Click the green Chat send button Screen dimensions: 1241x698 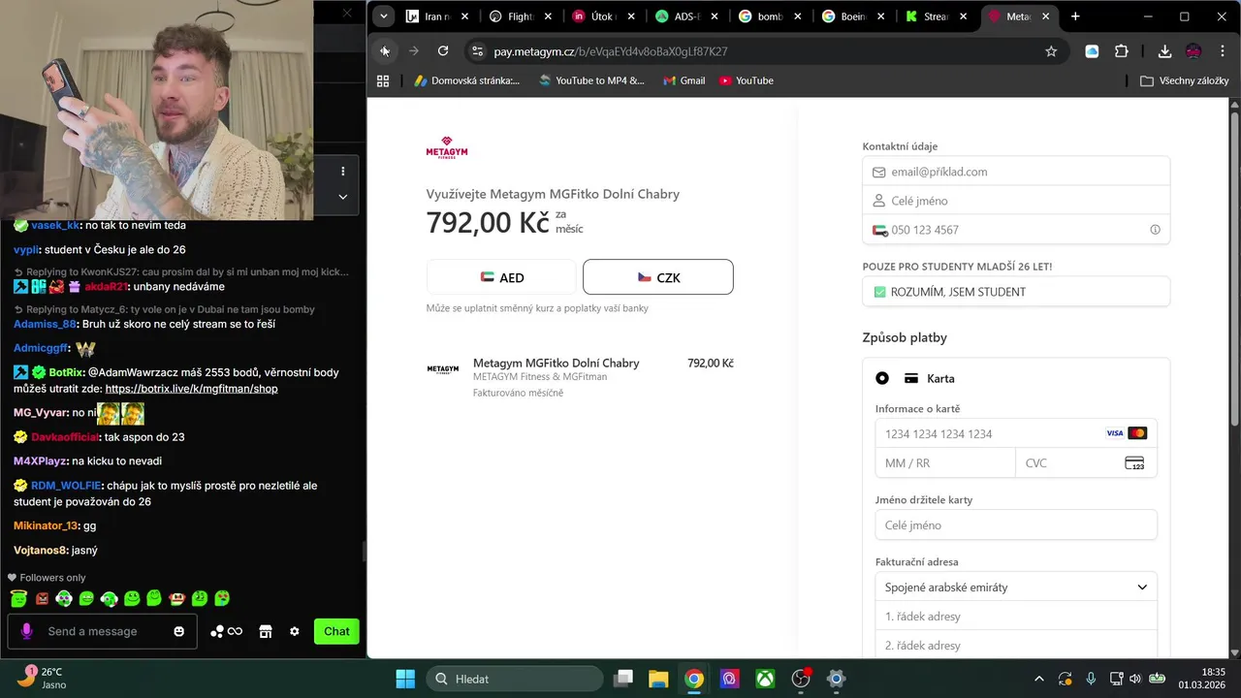(x=336, y=631)
